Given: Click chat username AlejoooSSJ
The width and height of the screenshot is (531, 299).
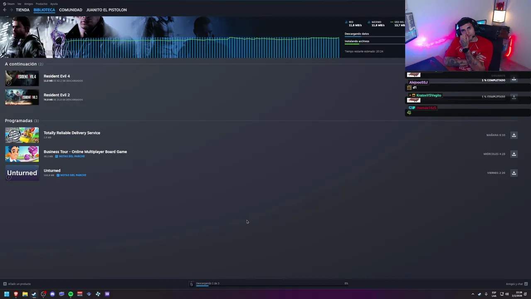Looking at the screenshot, I should [x=418, y=82].
